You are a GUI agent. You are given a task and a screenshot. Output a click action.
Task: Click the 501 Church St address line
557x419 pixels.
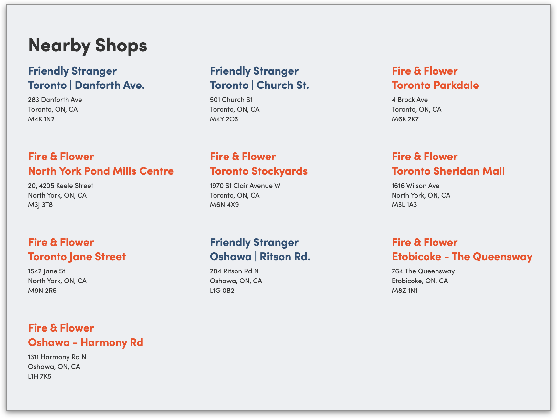(x=231, y=100)
